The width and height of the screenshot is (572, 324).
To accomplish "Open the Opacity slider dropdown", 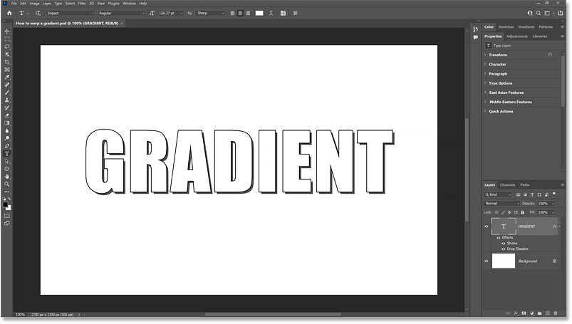I will tap(553, 204).
